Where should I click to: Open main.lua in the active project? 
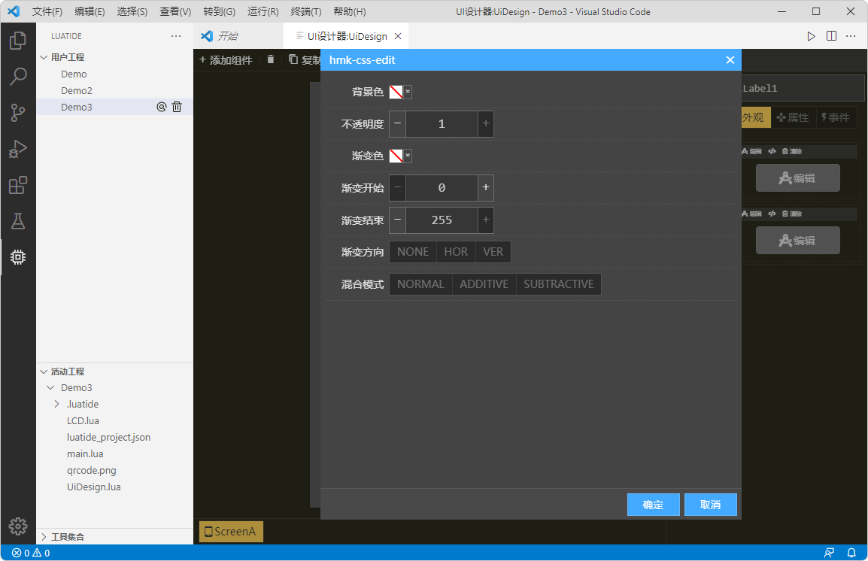click(85, 453)
